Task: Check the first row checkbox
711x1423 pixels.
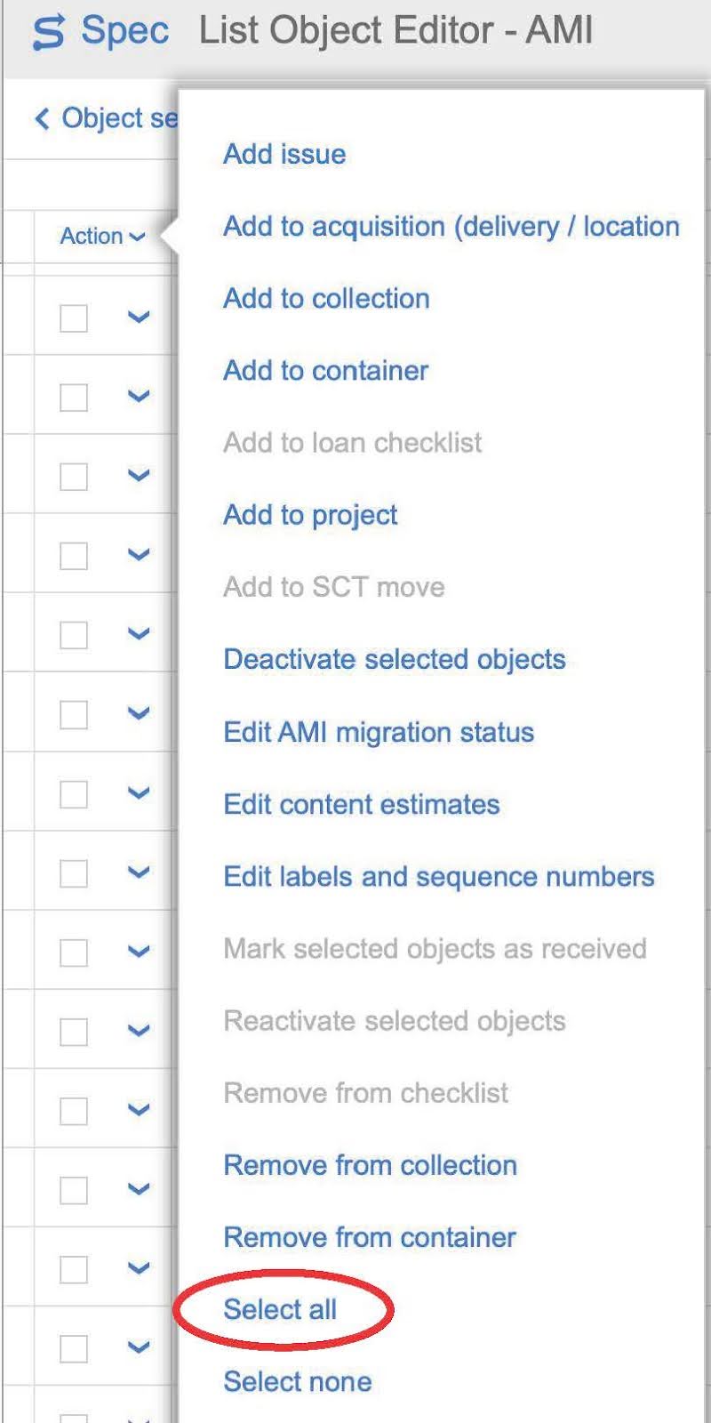Action: [74, 318]
